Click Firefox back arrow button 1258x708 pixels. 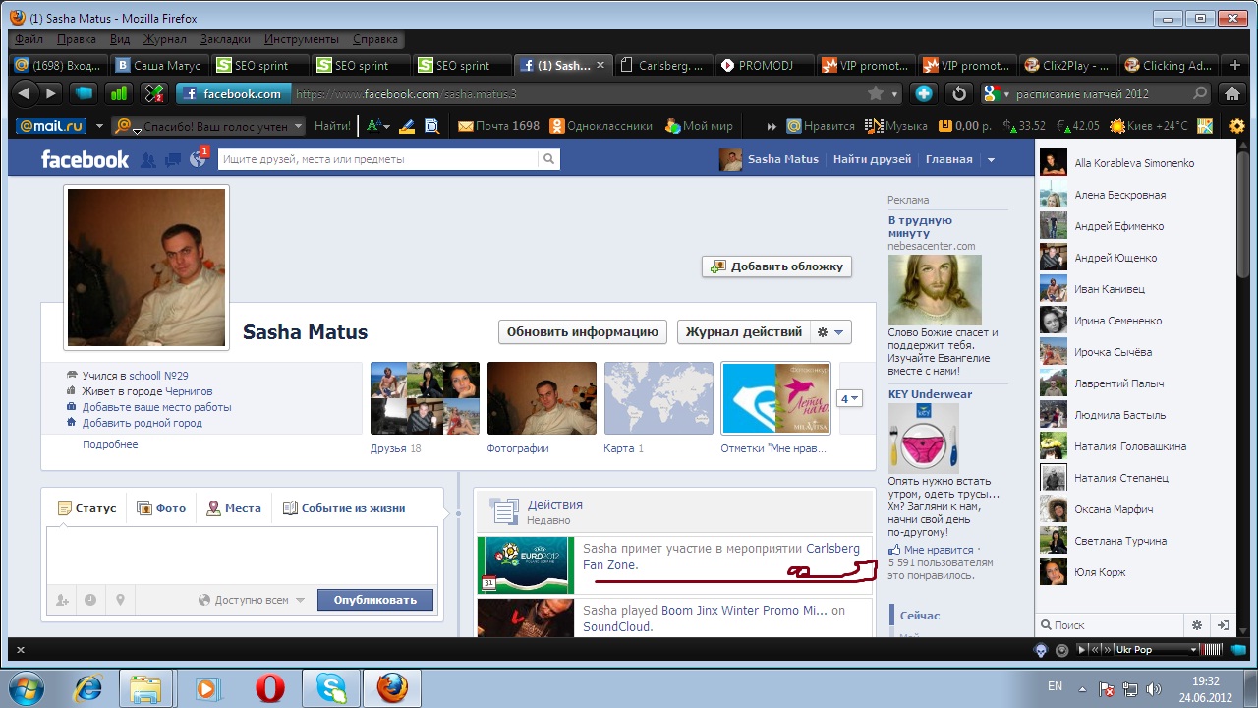[25, 93]
